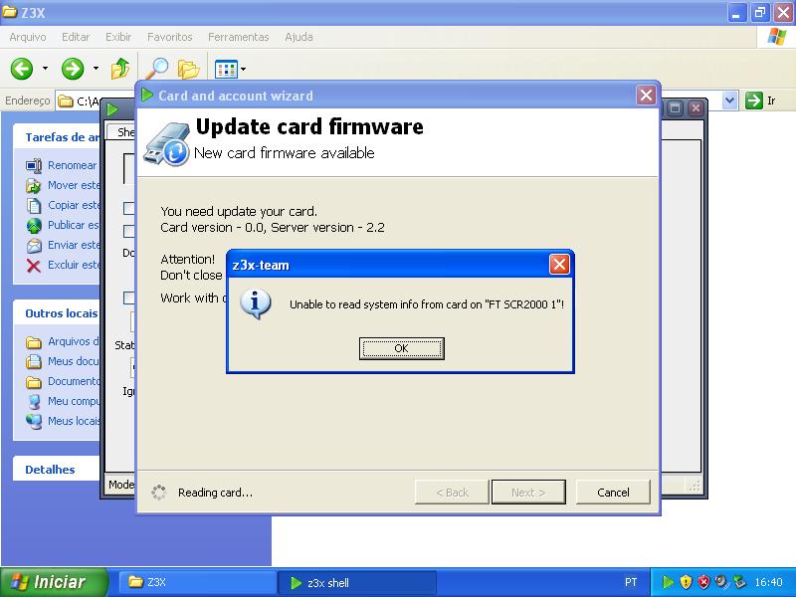Open the Ferramentas menu
Image resolution: width=796 pixels, height=597 pixels.
click(238, 37)
